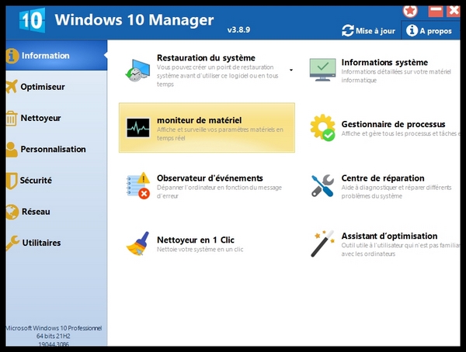The width and height of the screenshot is (466, 352).
Task: Expand the Restauration du système dropdown arrow
Action: click(x=291, y=70)
